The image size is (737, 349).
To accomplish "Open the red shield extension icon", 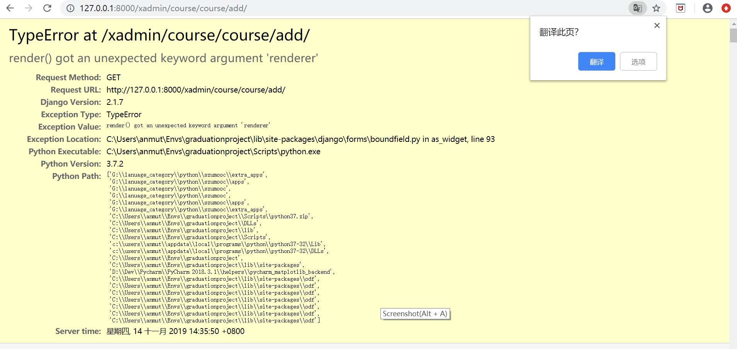I will click(x=681, y=8).
